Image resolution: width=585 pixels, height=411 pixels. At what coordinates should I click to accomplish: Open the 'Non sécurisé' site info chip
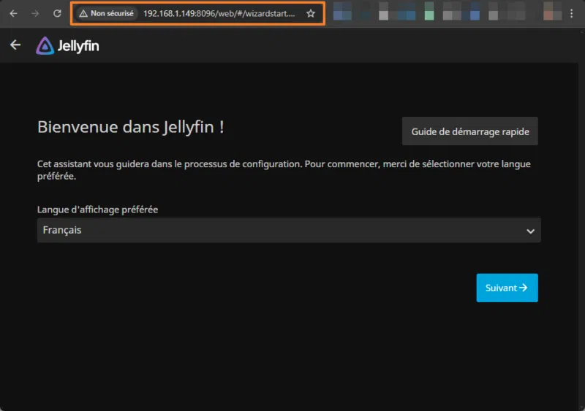tap(107, 13)
